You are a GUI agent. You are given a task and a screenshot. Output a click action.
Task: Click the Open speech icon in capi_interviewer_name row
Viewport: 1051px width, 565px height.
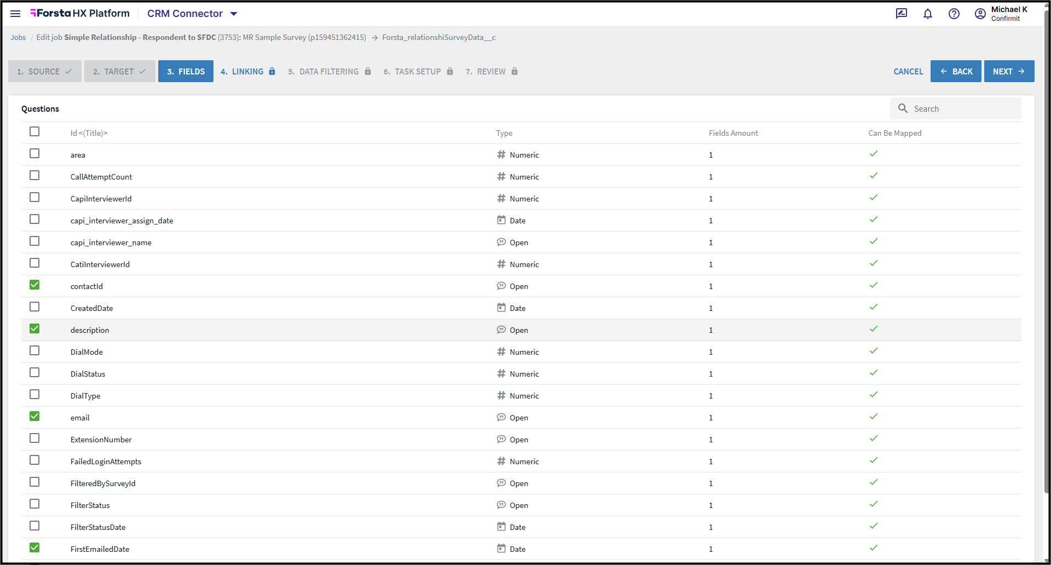tap(501, 242)
